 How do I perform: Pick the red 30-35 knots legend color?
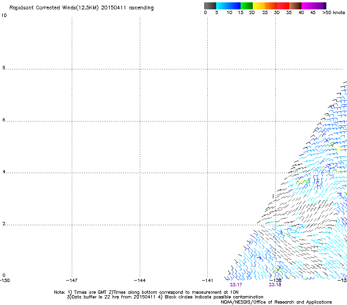point(283,6)
